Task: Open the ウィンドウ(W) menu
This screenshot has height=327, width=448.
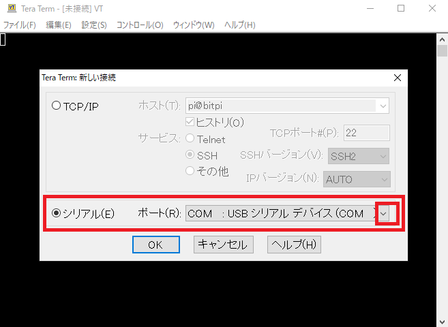Action: (x=194, y=25)
